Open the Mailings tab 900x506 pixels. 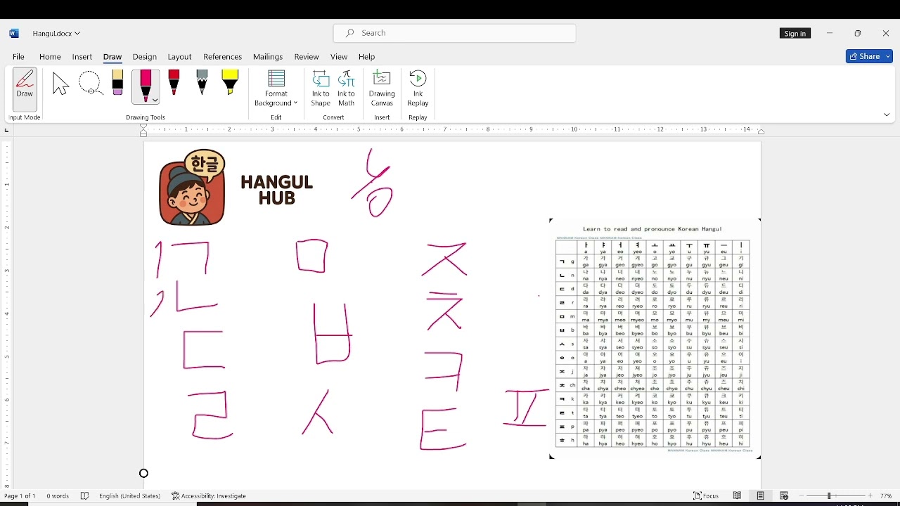click(268, 57)
